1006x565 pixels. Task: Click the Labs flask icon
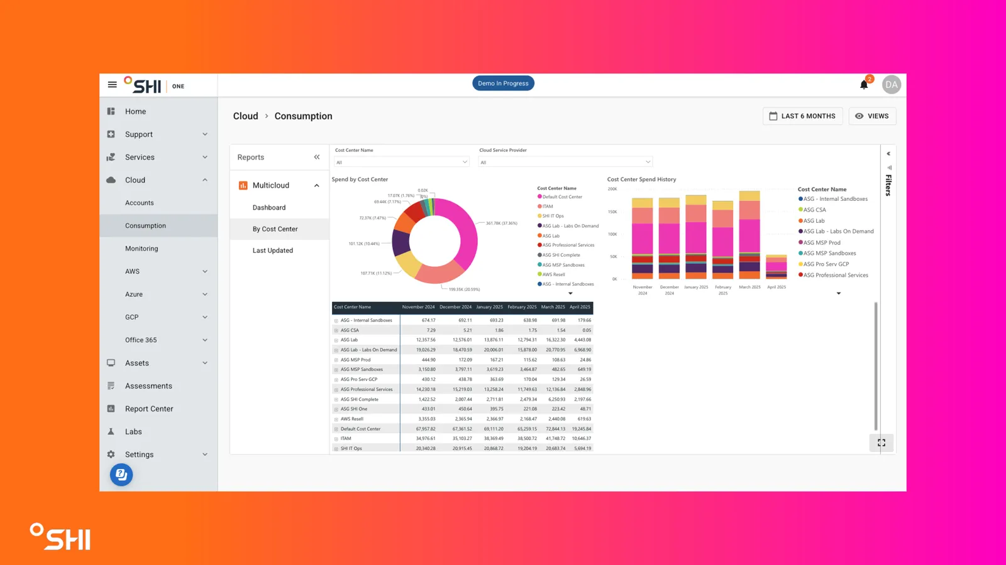click(x=111, y=431)
